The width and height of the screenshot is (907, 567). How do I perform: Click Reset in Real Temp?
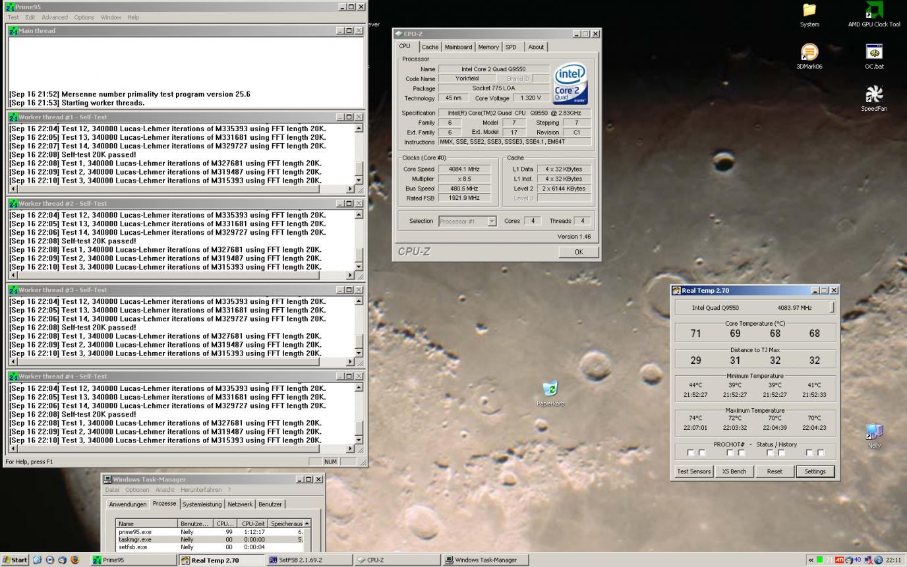tap(775, 471)
